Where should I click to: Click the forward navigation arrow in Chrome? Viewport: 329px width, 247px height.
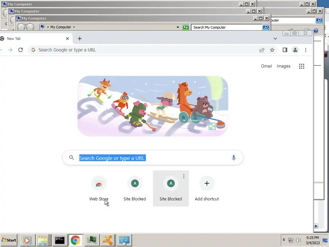[x=10, y=50]
